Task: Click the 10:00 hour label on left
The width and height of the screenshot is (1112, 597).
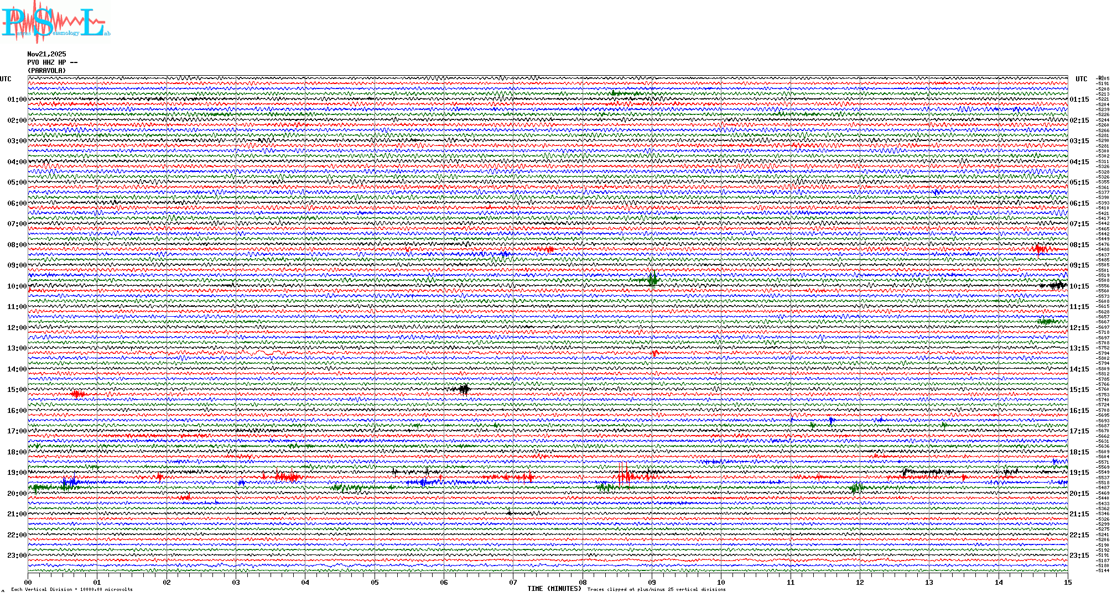Action: coord(17,286)
